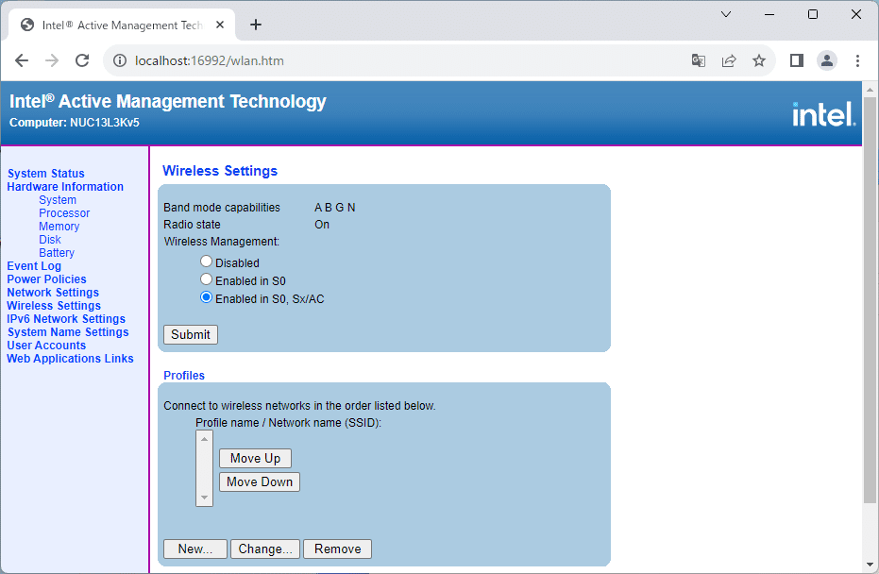Open the System hardware sub-link

click(58, 200)
